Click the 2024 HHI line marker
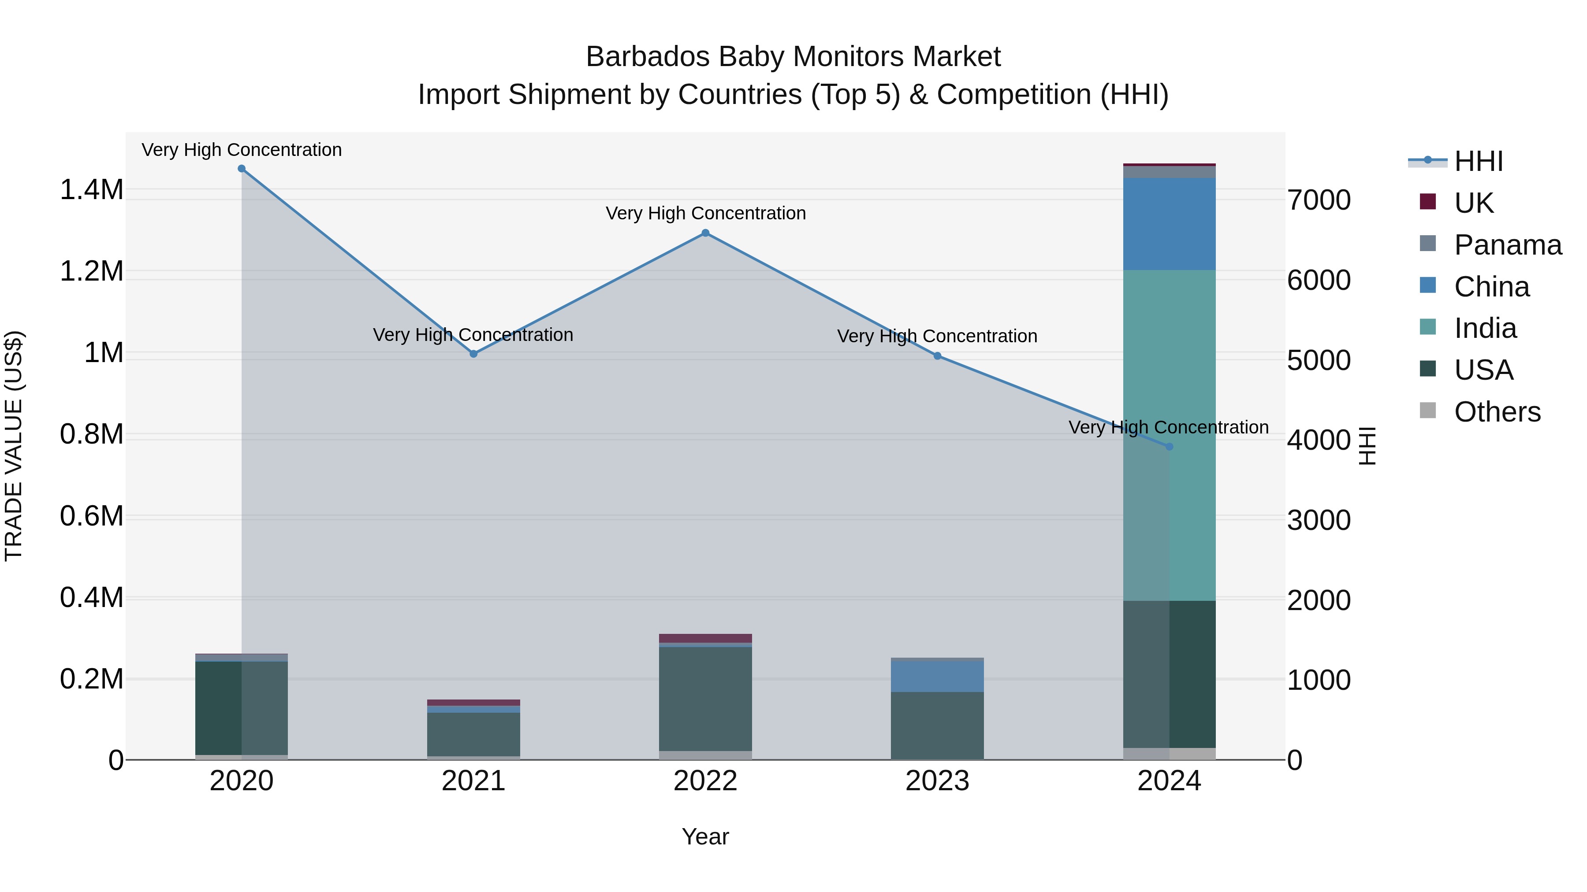This screenshot has width=1587, height=892. [x=1169, y=447]
